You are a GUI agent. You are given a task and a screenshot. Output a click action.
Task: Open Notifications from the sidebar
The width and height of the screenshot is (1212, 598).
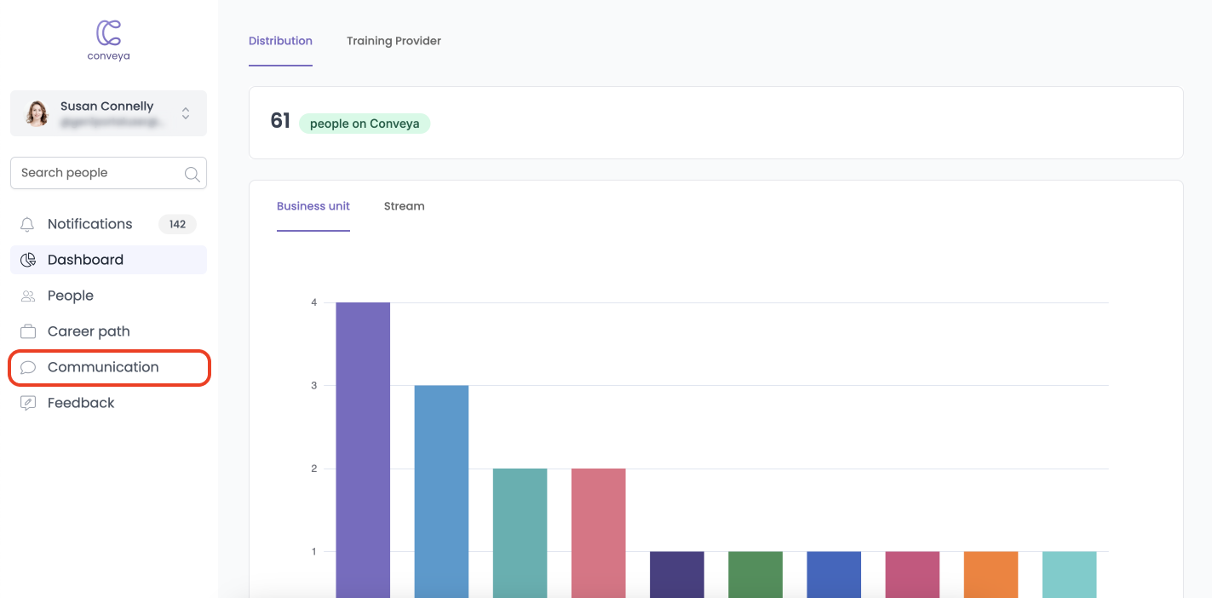(108, 224)
